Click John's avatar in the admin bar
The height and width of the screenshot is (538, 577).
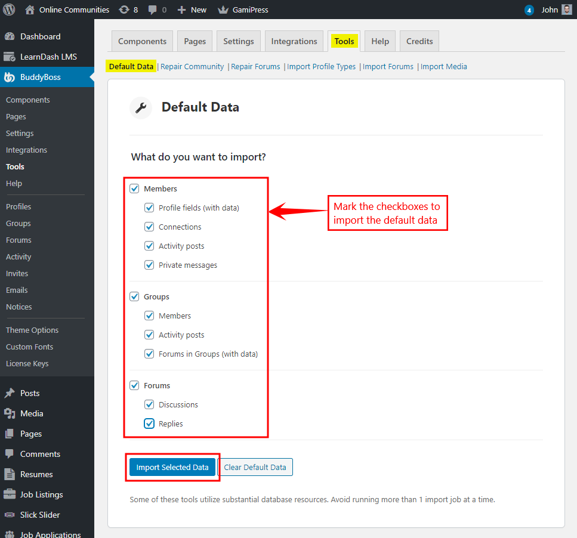tap(566, 10)
